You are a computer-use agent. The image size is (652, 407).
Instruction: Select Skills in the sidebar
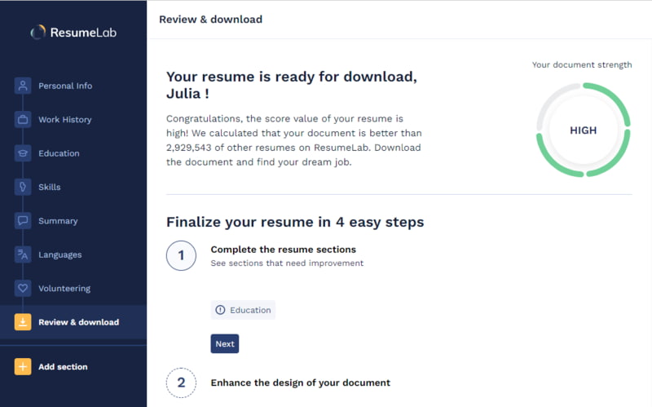[50, 187]
